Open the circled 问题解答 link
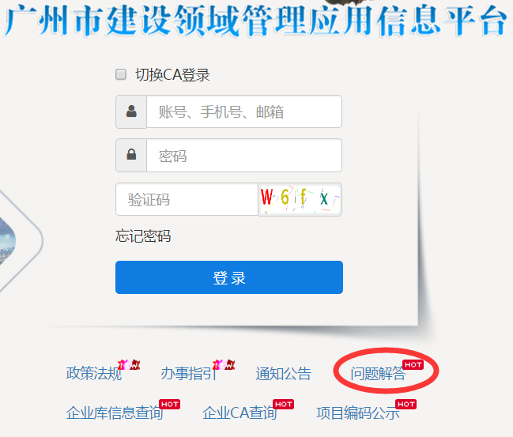513x437 pixels. point(378,374)
